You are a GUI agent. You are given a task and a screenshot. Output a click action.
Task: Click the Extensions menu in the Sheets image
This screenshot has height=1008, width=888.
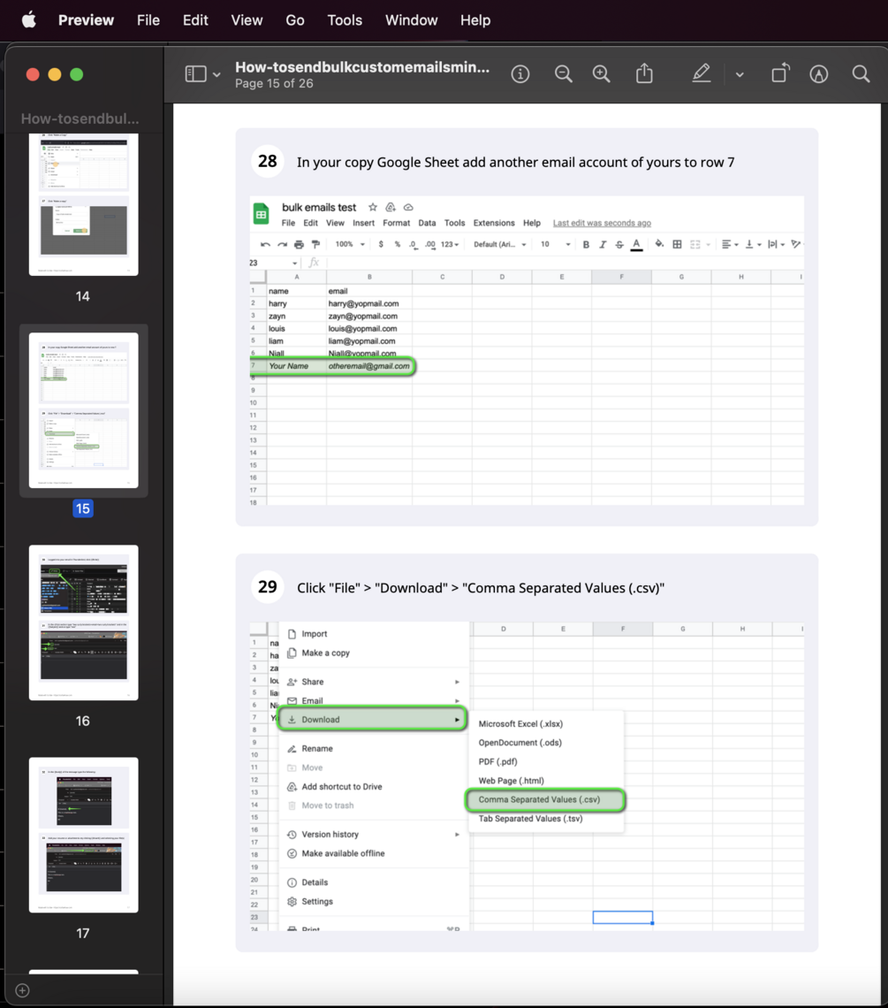click(494, 223)
